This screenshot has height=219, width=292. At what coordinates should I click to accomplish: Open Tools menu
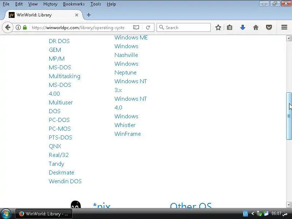pyautogui.click(x=96, y=4)
